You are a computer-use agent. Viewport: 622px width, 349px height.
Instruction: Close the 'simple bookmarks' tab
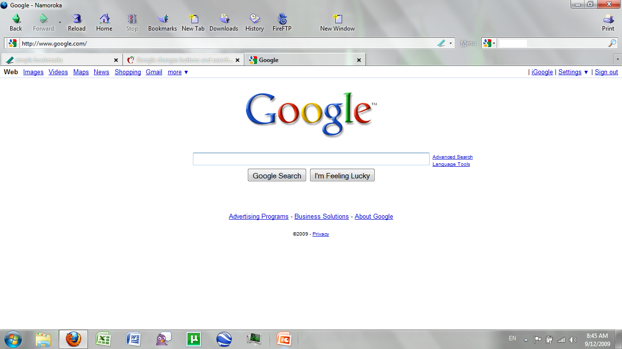pos(116,60)
